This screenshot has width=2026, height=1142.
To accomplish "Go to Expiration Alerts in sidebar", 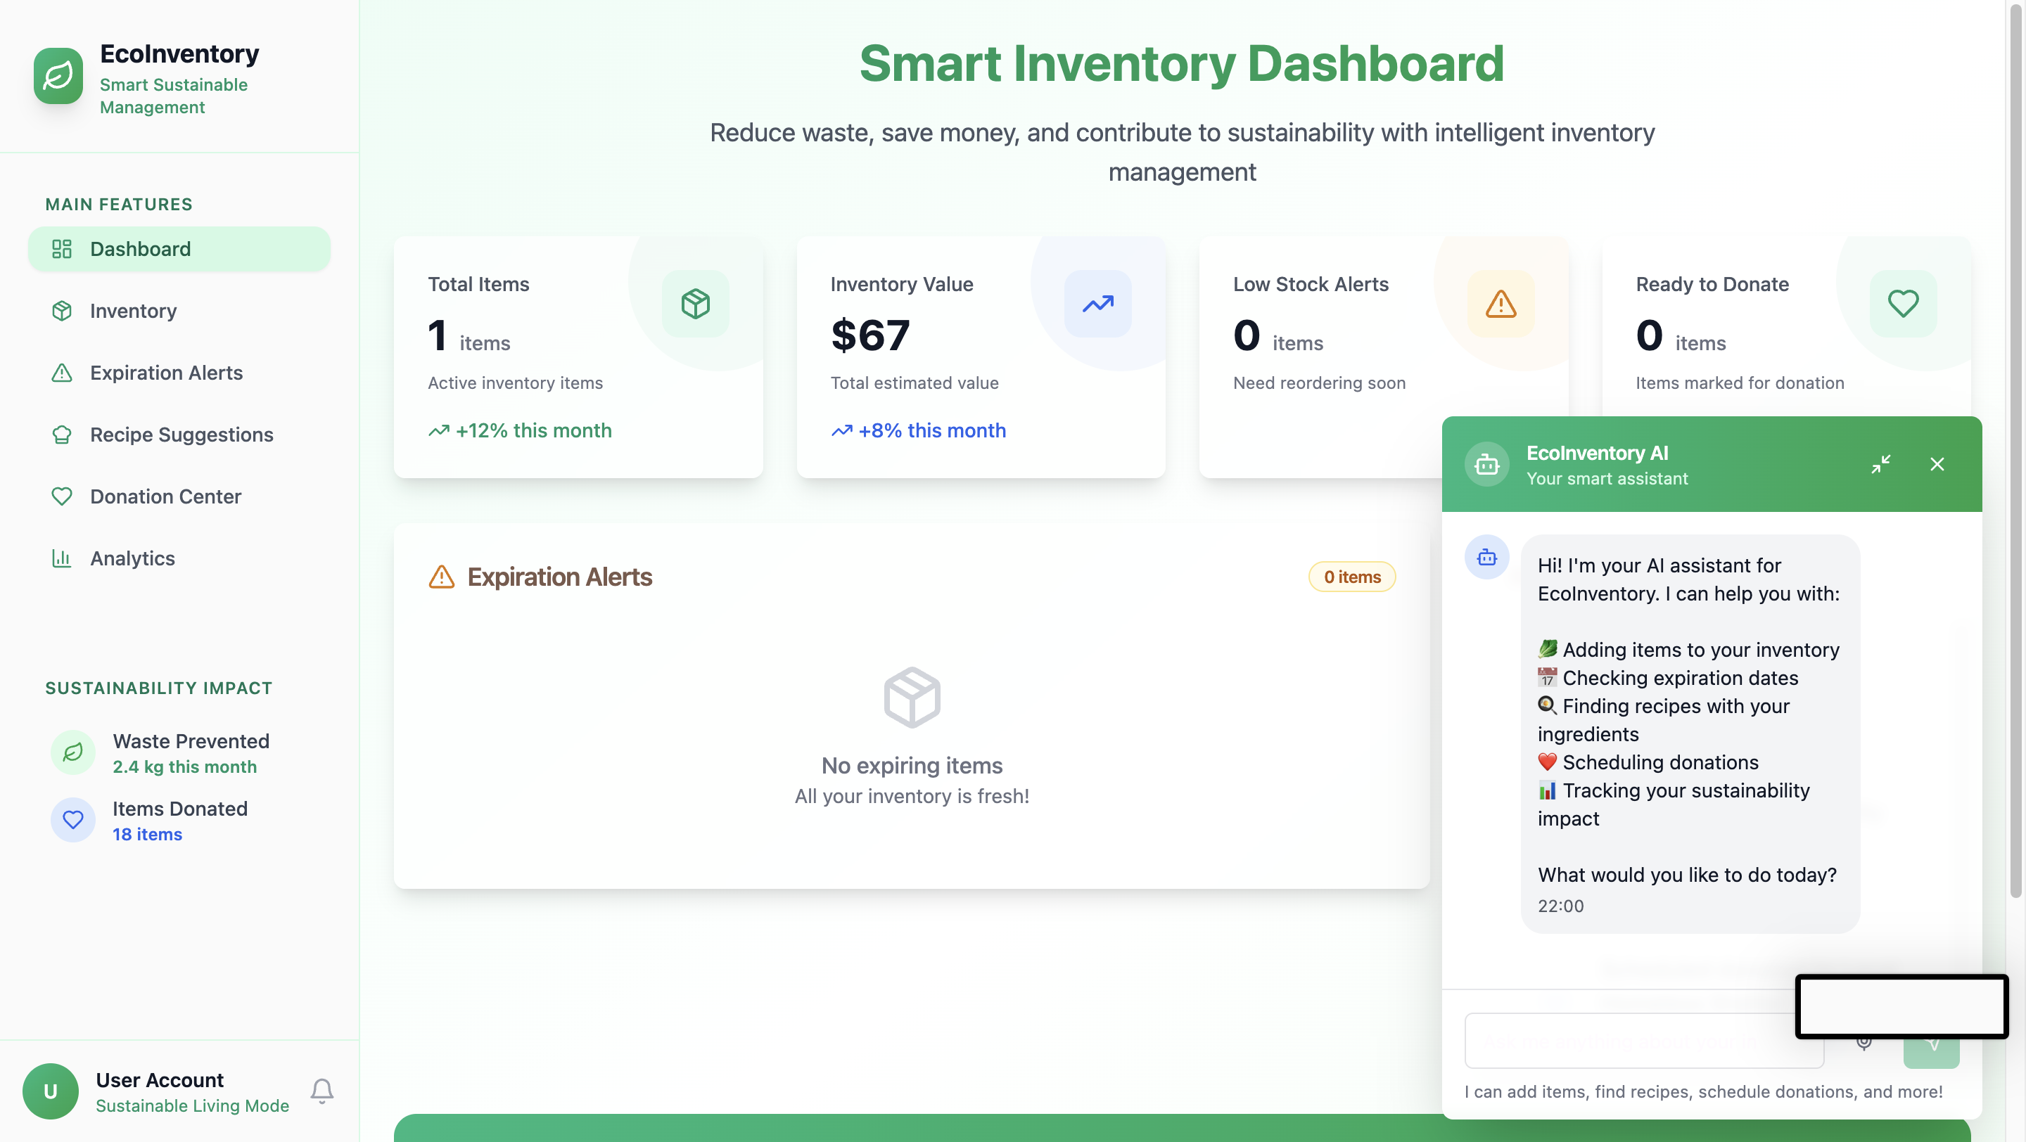I will pos(166,373).
